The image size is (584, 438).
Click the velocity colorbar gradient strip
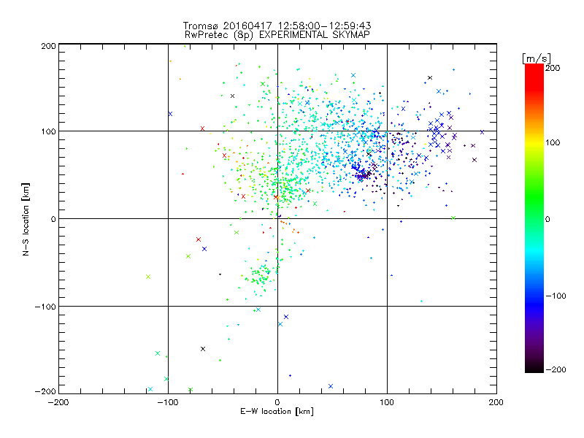pos(534,218)
